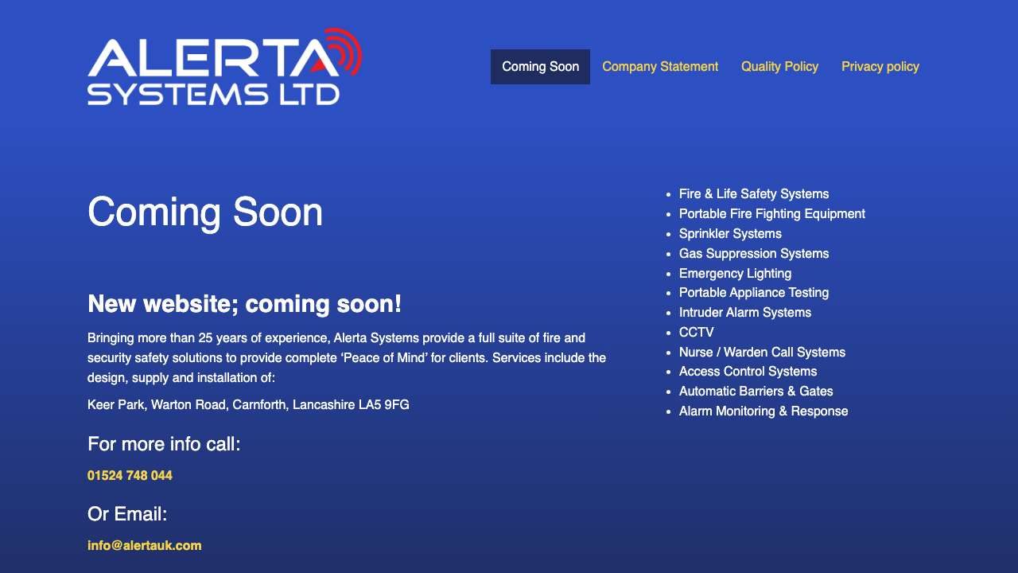Select the CCTV list item

click(x=697, y=332)
